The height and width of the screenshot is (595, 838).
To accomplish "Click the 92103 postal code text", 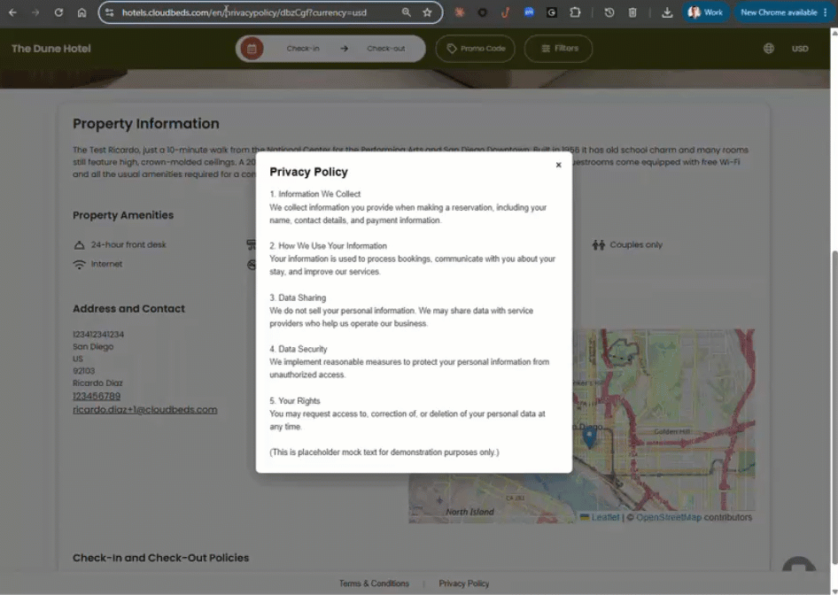I will (x=84, y=371).
